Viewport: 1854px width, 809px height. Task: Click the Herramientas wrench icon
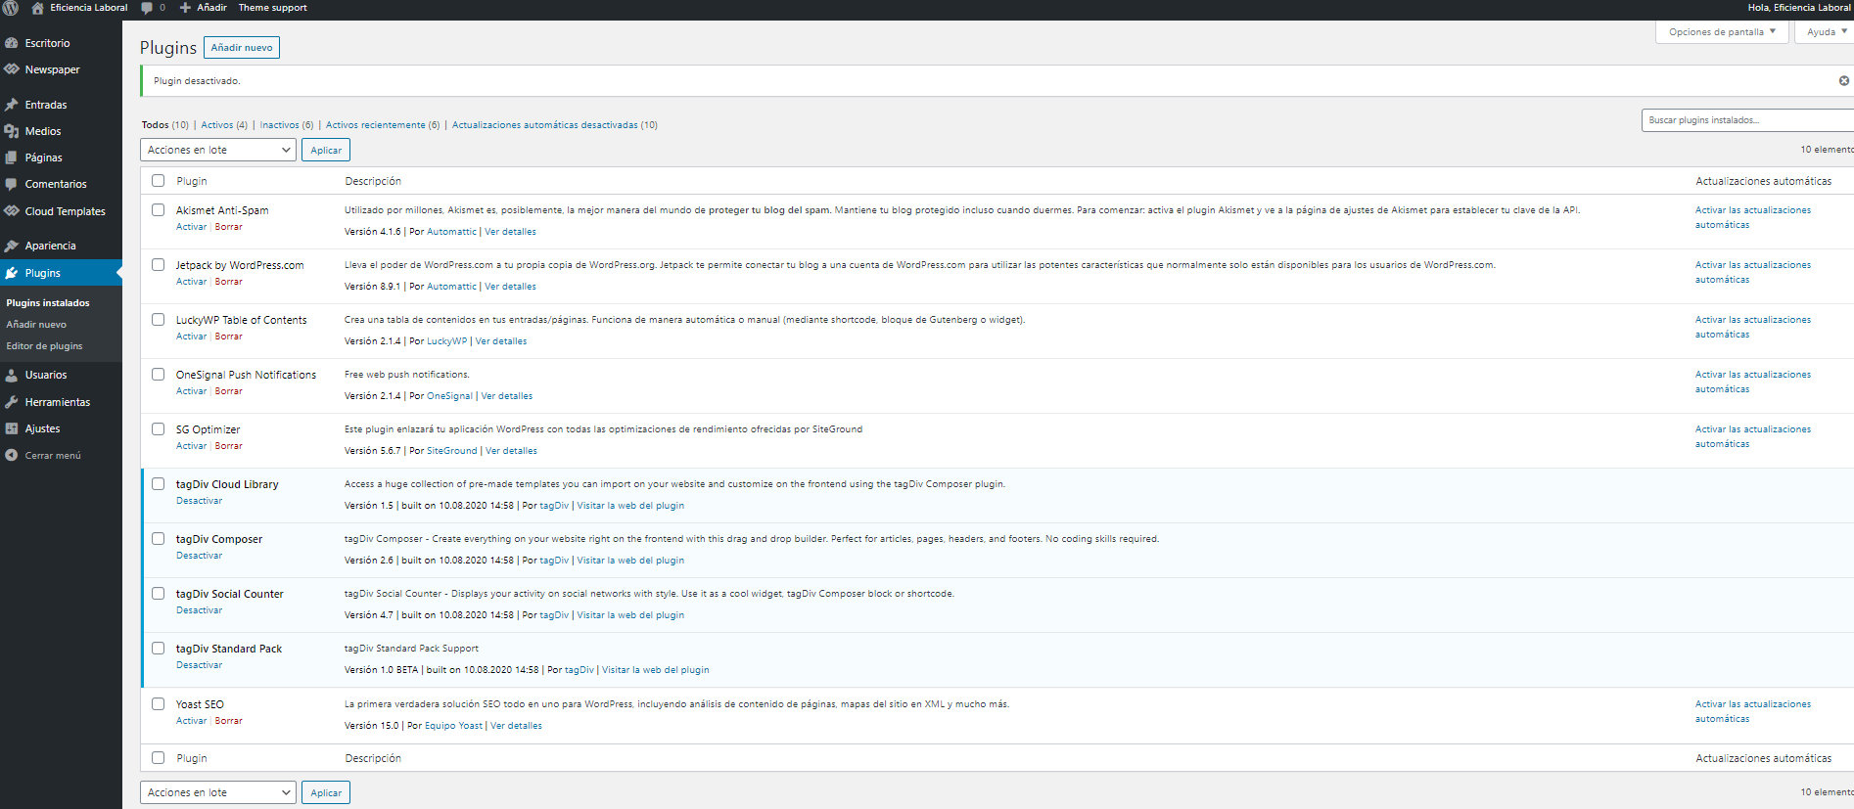[x=12, y=402]
